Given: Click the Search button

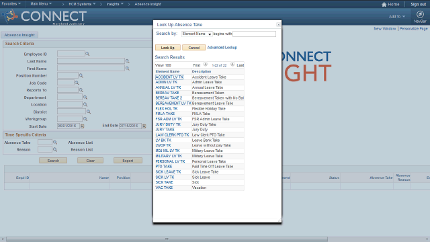Looking at the screenshot, I should coord(53,161).
